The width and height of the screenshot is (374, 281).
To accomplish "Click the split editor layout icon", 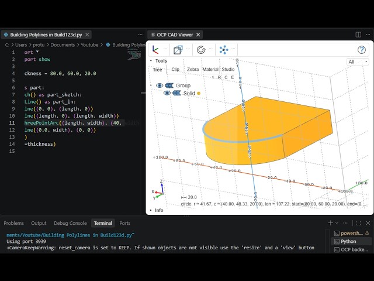I will click(358, 35).
